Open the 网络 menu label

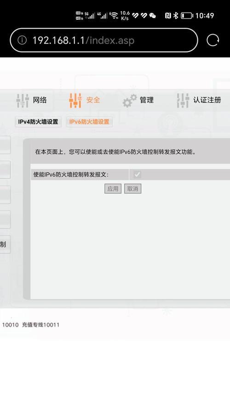click(x=40, y=100)
